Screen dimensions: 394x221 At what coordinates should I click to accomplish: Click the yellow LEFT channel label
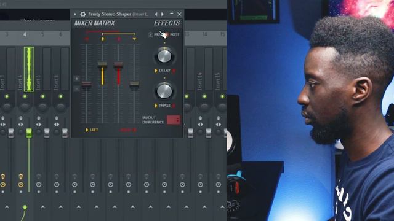coord(92,130)
